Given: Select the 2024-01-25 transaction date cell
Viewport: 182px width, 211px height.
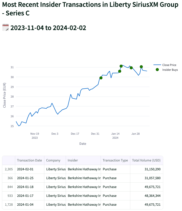Looking at the screenshot, I should (30, 178).
